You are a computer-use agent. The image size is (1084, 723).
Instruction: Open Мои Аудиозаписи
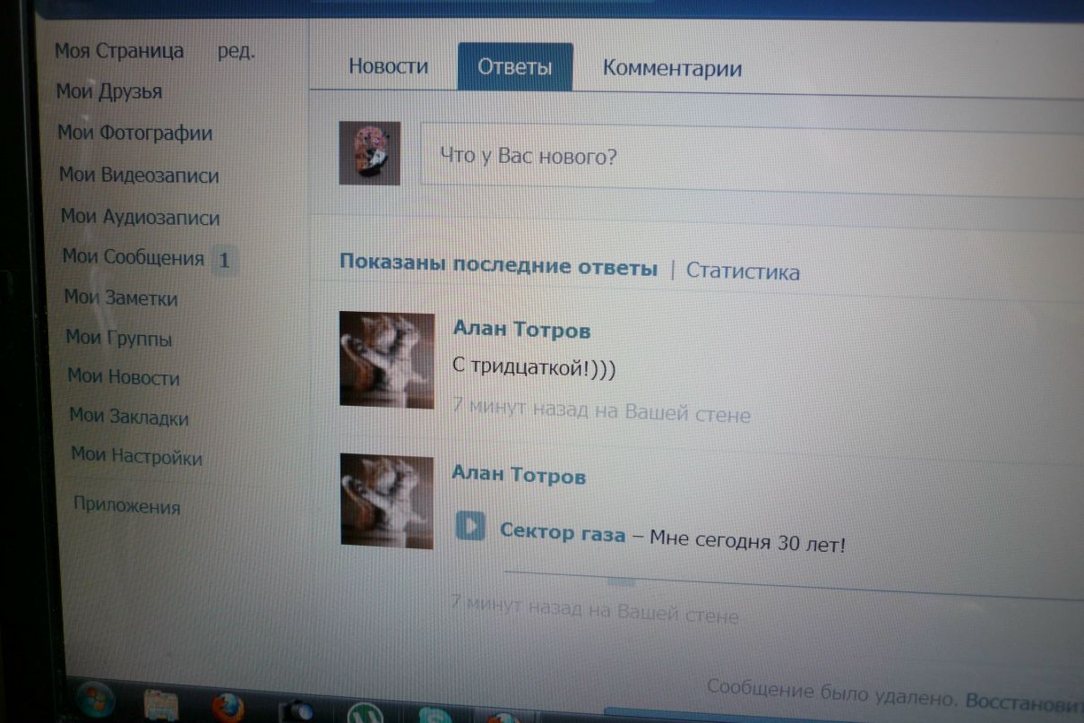point(141,218)
